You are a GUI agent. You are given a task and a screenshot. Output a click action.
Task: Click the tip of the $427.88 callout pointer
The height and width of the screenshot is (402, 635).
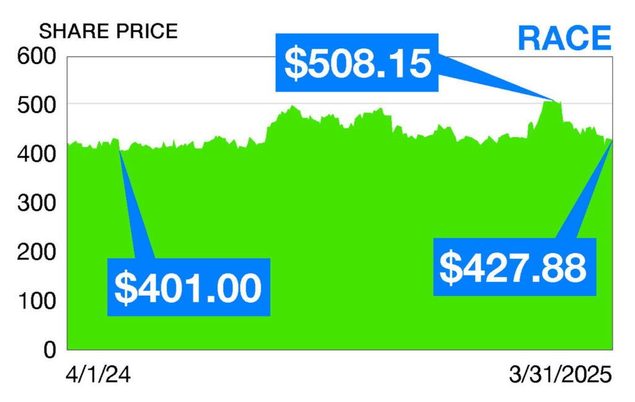coord(612,140)
